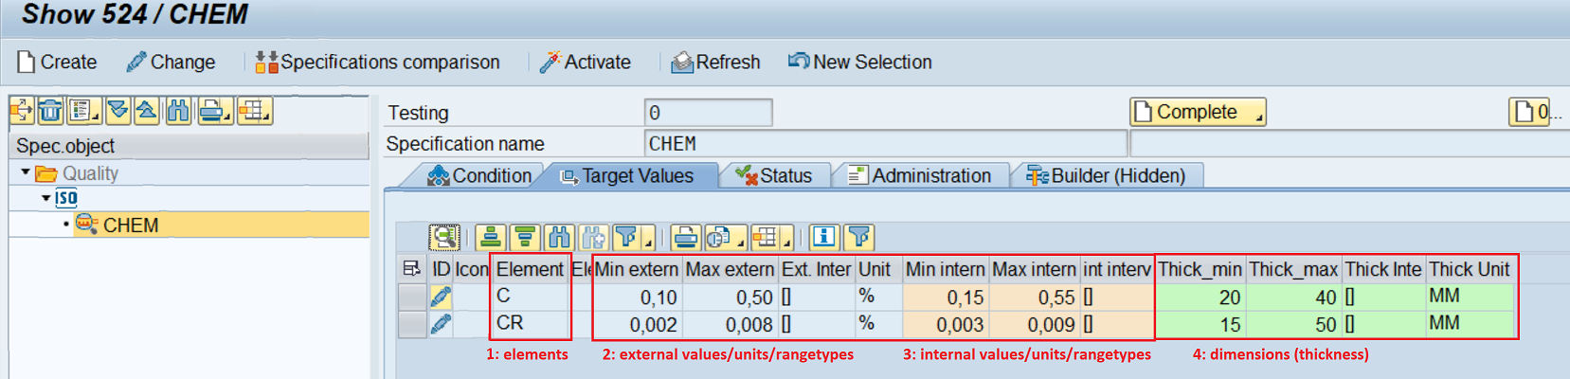
Task: Click the blue information icon
Action: 824,237
